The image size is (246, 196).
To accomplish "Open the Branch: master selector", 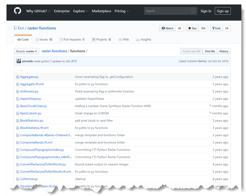I will click(x=27, y=51).
